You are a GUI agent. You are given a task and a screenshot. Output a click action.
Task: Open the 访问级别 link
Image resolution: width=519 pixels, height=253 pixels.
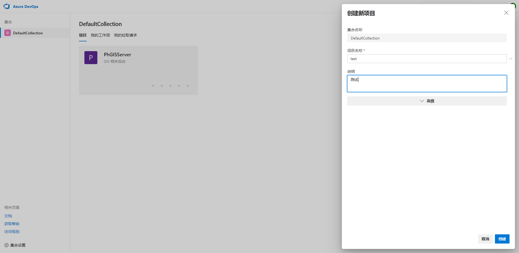click(x=12, y=232)
